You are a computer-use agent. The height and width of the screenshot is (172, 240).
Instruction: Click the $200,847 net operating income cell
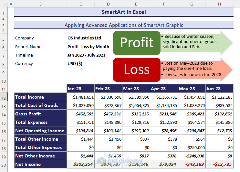point(192,131)
